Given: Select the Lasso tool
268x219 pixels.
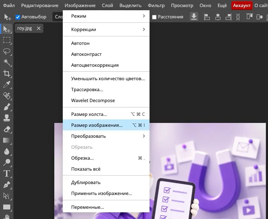Looking at the screenshot, I should (7, 51).
